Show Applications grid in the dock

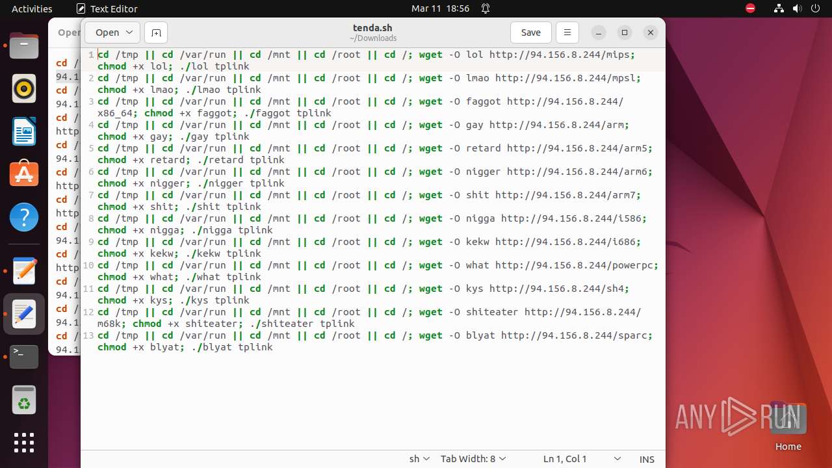tap(24, 443)
